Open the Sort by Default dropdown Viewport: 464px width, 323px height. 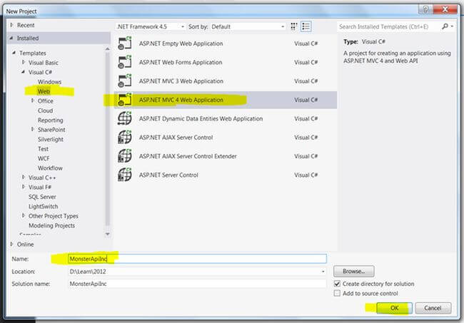248,26
